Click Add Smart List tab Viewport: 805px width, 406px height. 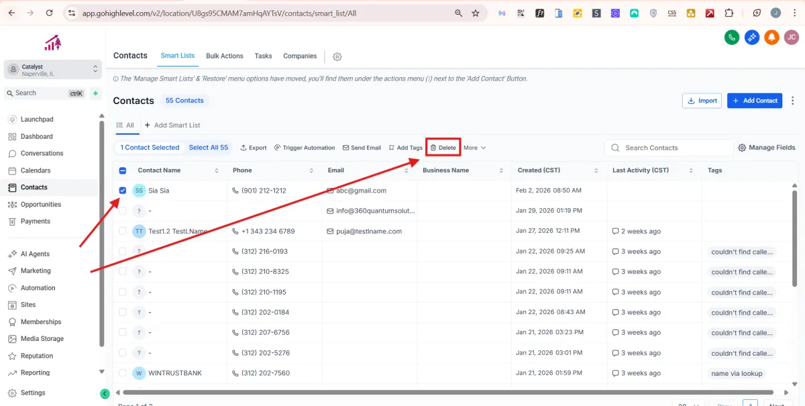coord(172,125)
